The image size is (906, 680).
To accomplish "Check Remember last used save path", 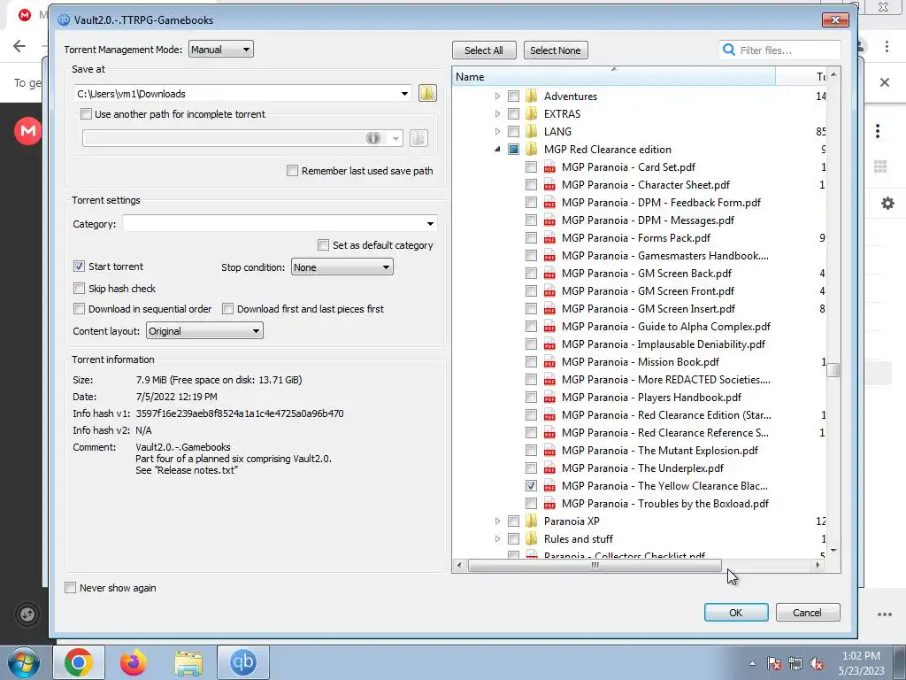I will click(x=292, y=171).
